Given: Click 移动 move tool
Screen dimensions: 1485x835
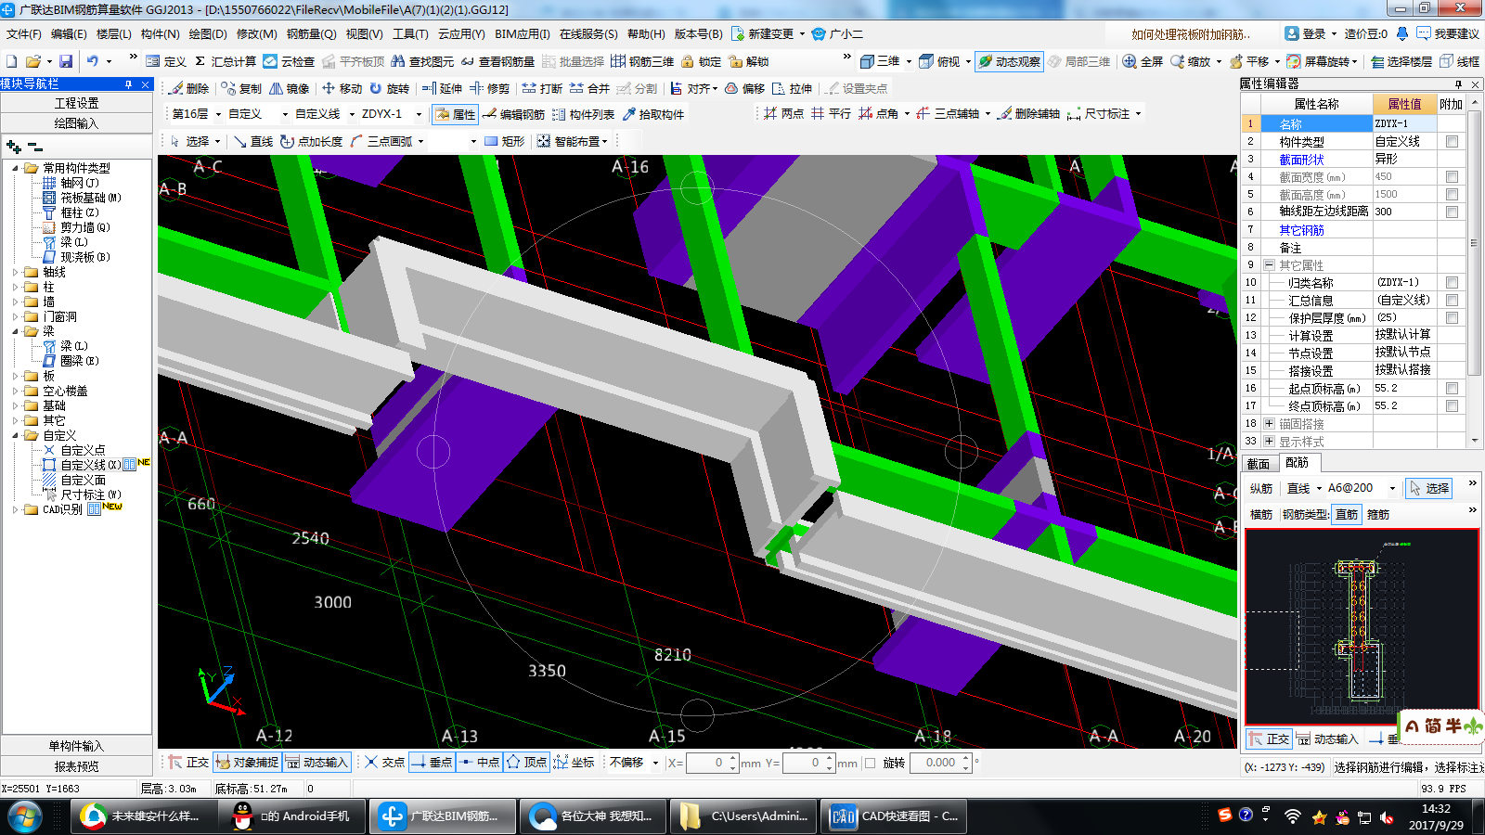Looking at the screenshot, I should click(x=342, y=88).
